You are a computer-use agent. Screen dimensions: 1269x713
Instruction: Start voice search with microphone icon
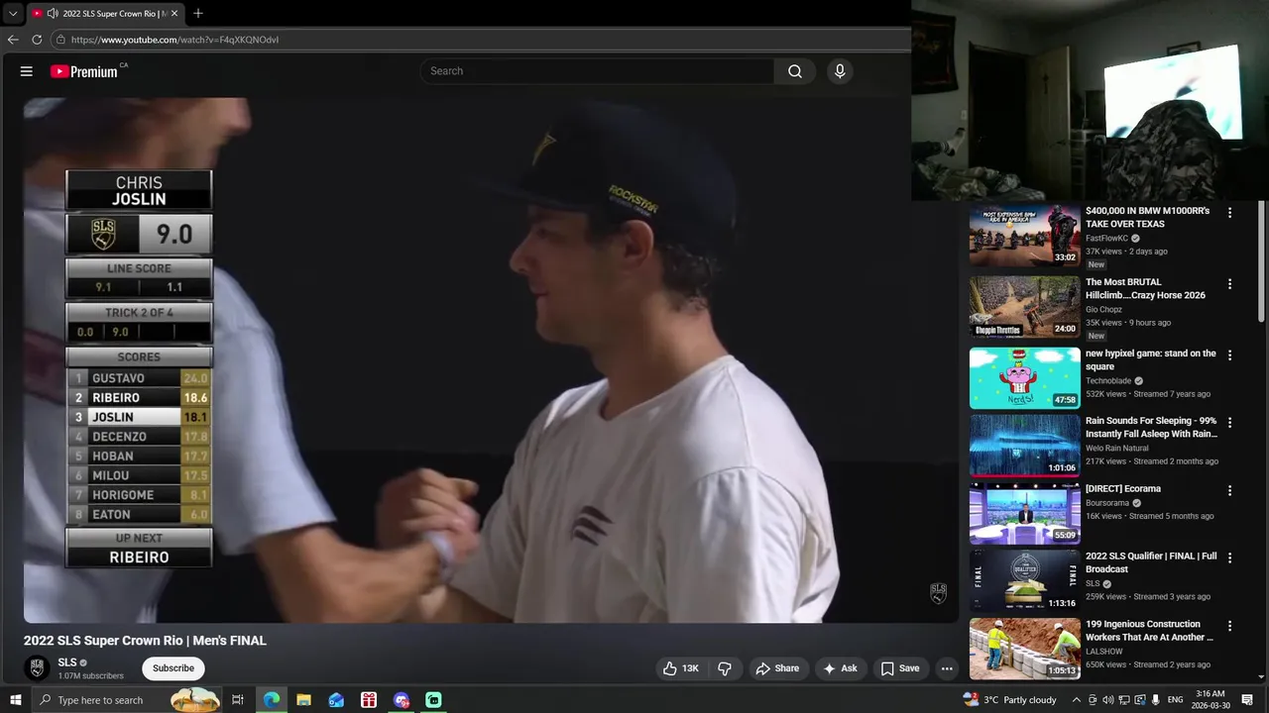[x=840, y=71]
